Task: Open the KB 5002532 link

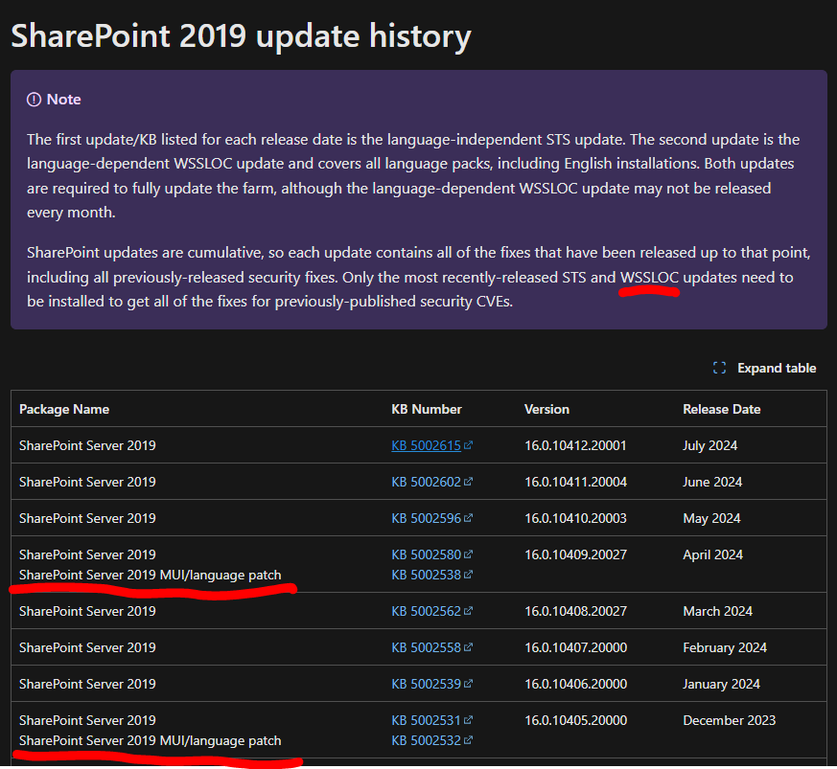Action: (426, 740)
